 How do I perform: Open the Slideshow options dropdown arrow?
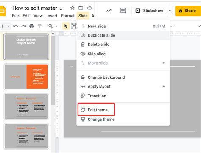[x=170, y=11]
